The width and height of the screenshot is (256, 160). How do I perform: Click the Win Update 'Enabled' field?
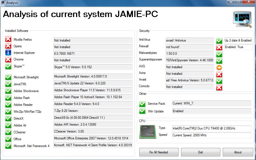click(212, 111)
